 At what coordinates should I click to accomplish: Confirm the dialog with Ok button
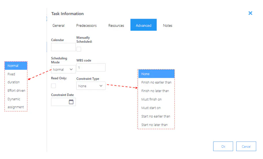pyautogui.click(x=223, y=146)
